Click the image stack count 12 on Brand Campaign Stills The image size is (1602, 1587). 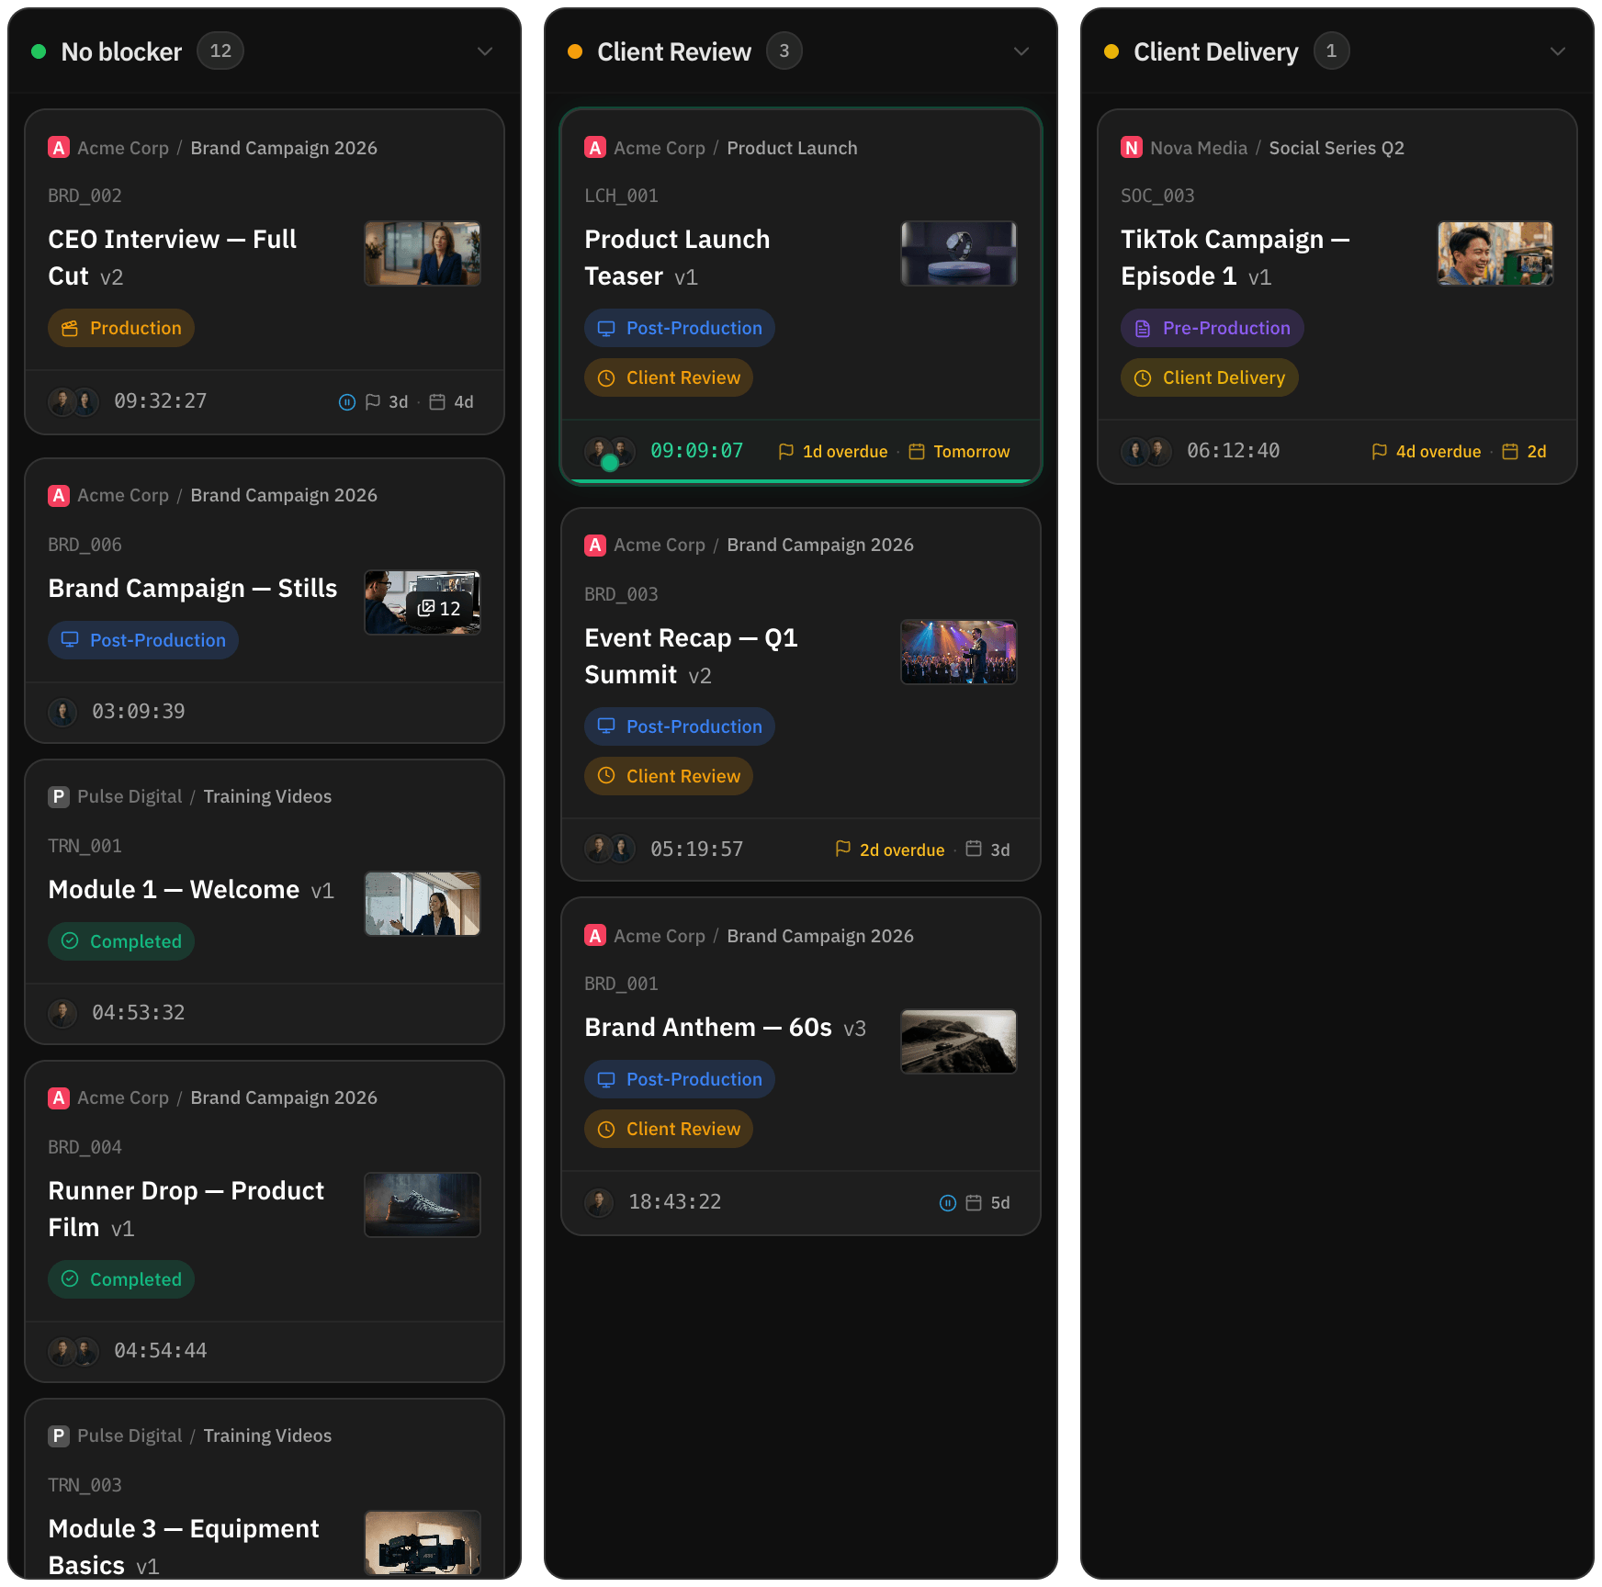click(439, 608)
